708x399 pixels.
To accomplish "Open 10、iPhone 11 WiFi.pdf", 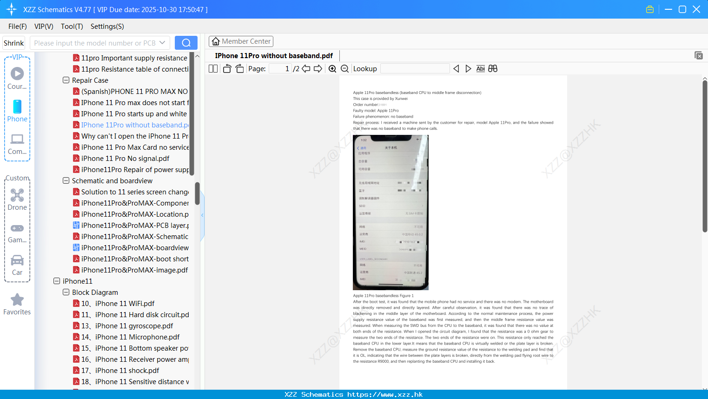I will [113, 303].
